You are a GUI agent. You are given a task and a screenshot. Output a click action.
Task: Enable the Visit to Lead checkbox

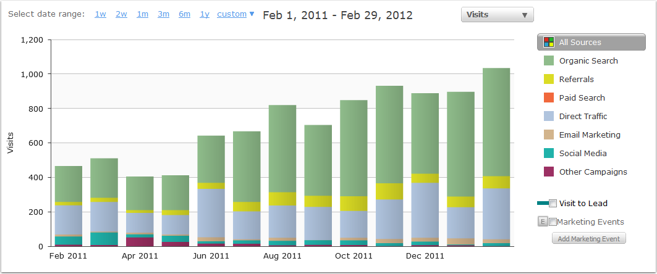tap(553, 203)
